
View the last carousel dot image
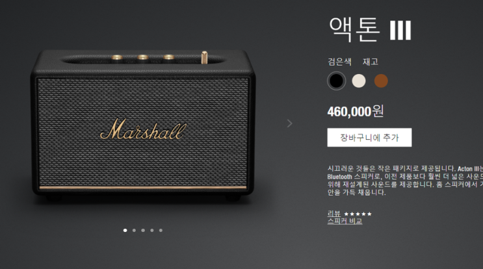[161, 230]
